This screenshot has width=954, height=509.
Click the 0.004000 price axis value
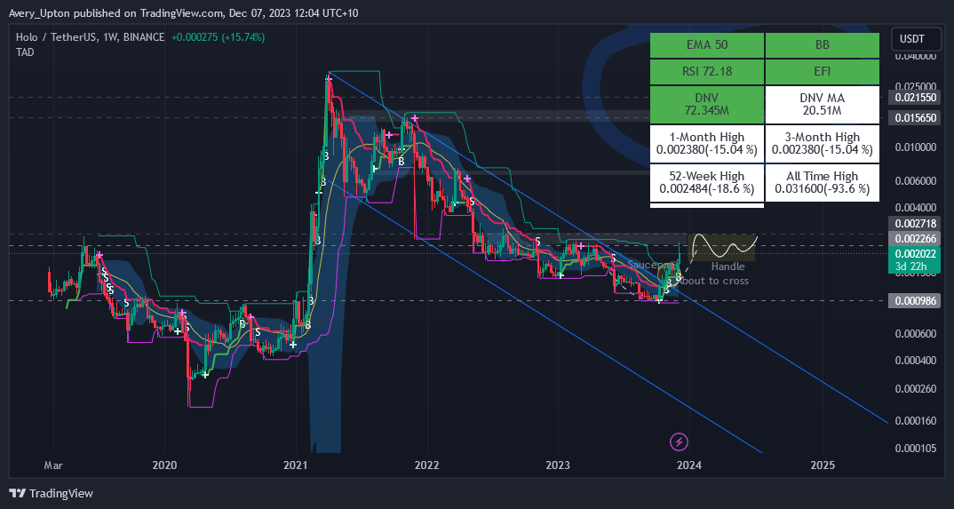click(x=914, y=207)
